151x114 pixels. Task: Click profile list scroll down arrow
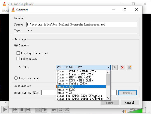click(108, 98)
